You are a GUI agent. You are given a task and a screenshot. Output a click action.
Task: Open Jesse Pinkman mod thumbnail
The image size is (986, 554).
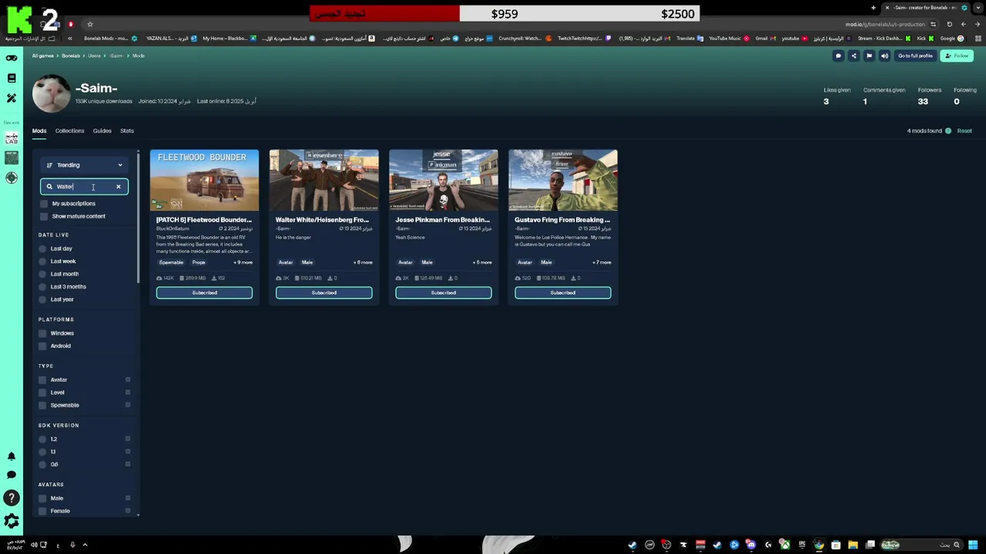tap(444, 180)
